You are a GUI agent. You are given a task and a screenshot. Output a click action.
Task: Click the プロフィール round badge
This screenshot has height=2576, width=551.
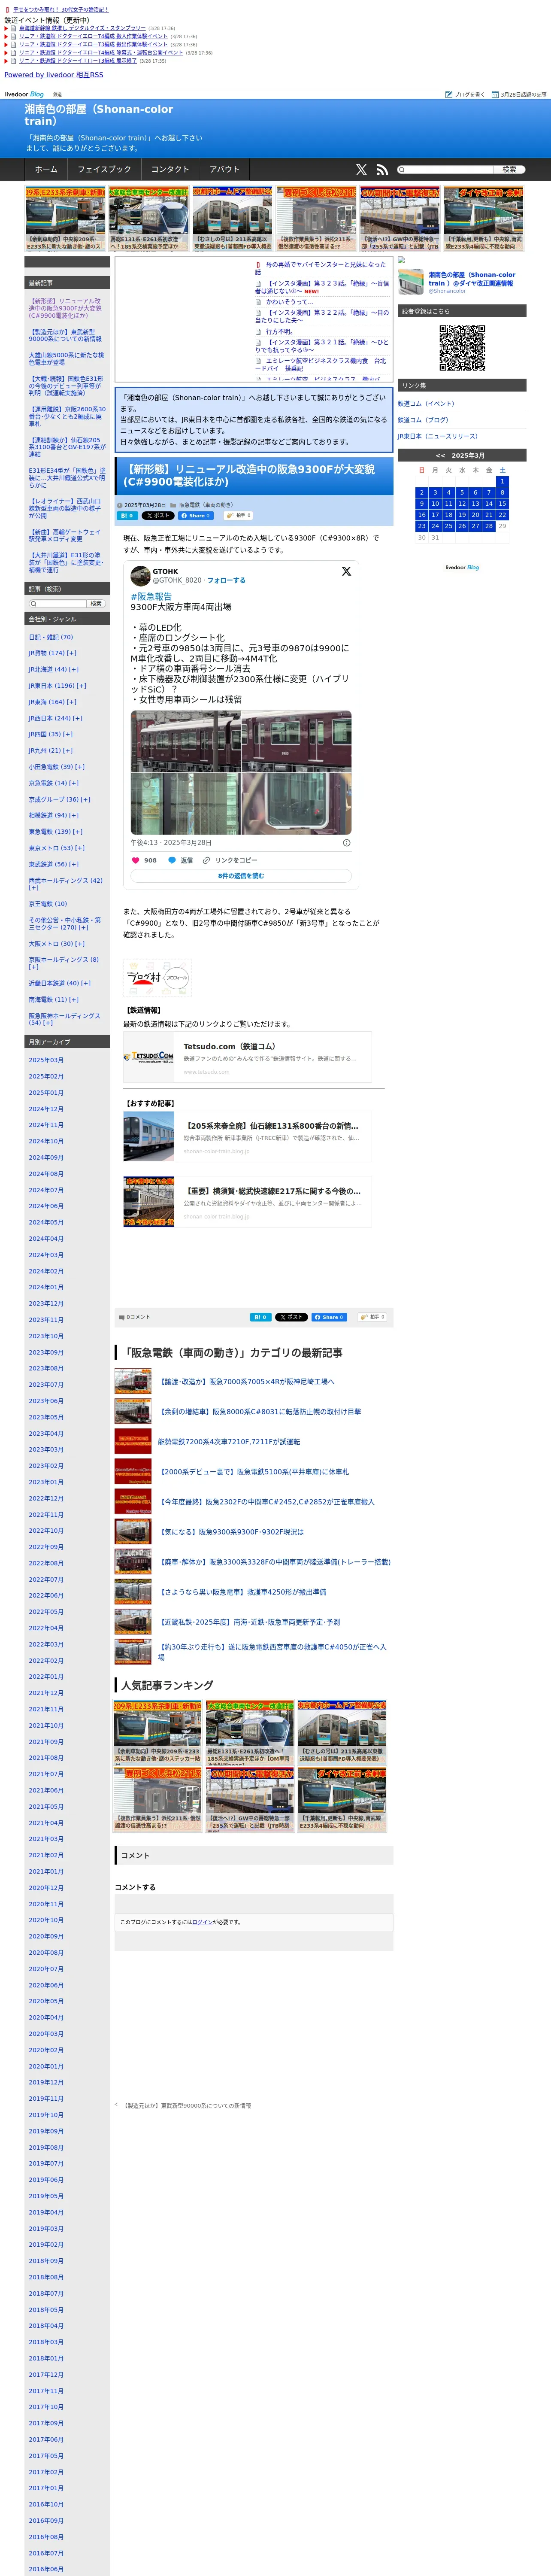coord(176,977)
